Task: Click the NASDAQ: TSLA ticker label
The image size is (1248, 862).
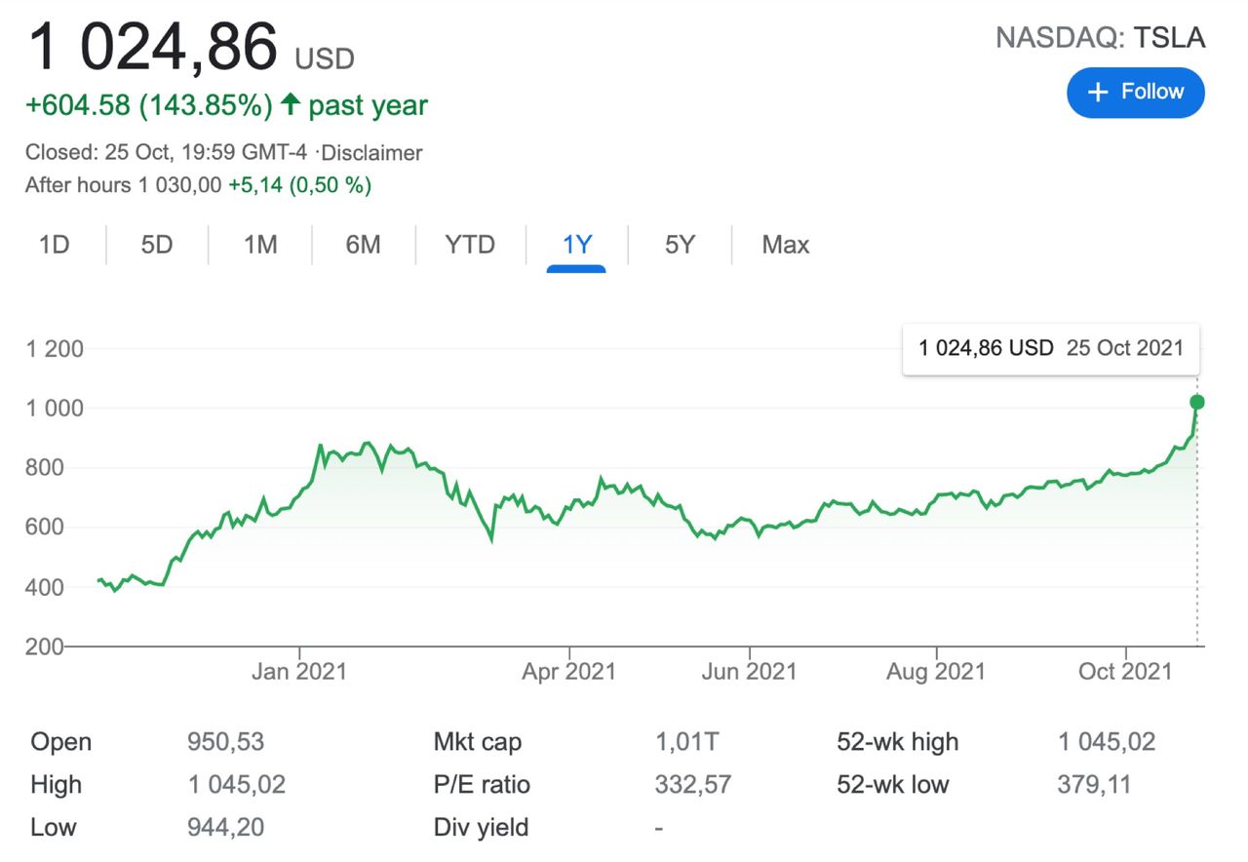Action: (x=1100, y=38)
